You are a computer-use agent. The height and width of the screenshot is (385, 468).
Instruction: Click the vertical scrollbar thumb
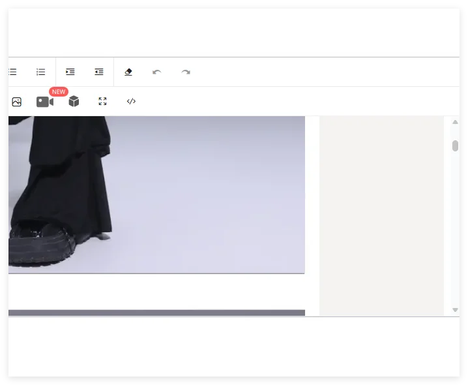455,146
